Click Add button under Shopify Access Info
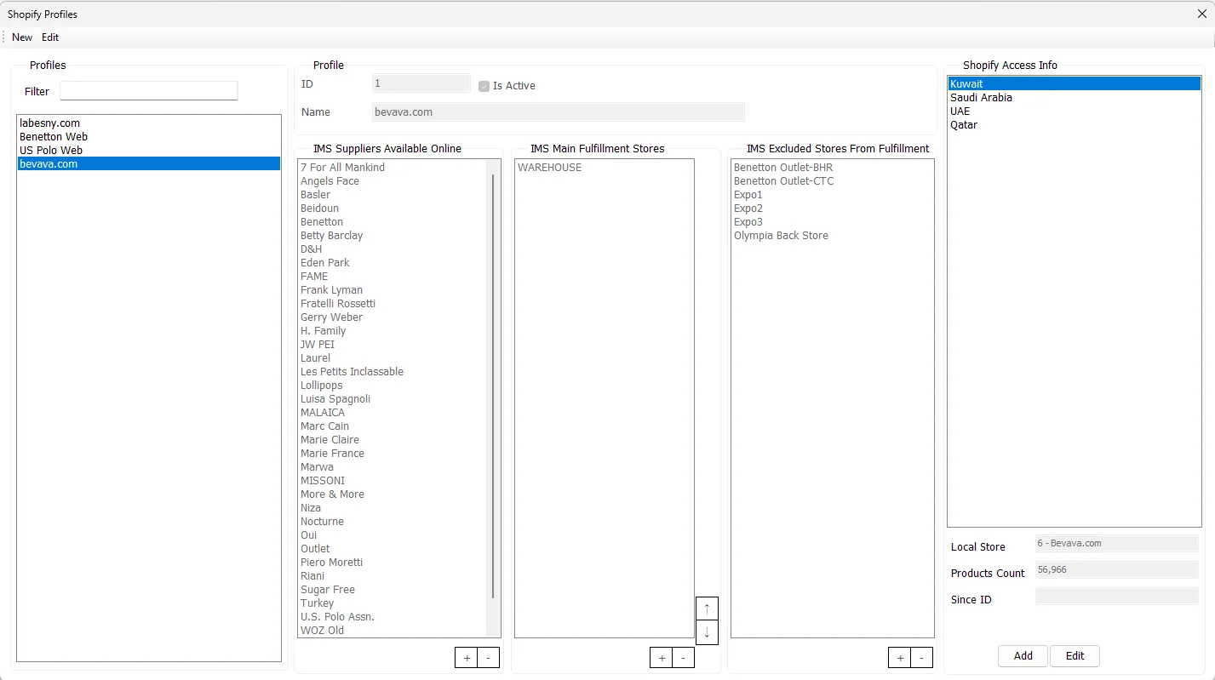The image size is (1215, 680). [x=1023, y=656]
